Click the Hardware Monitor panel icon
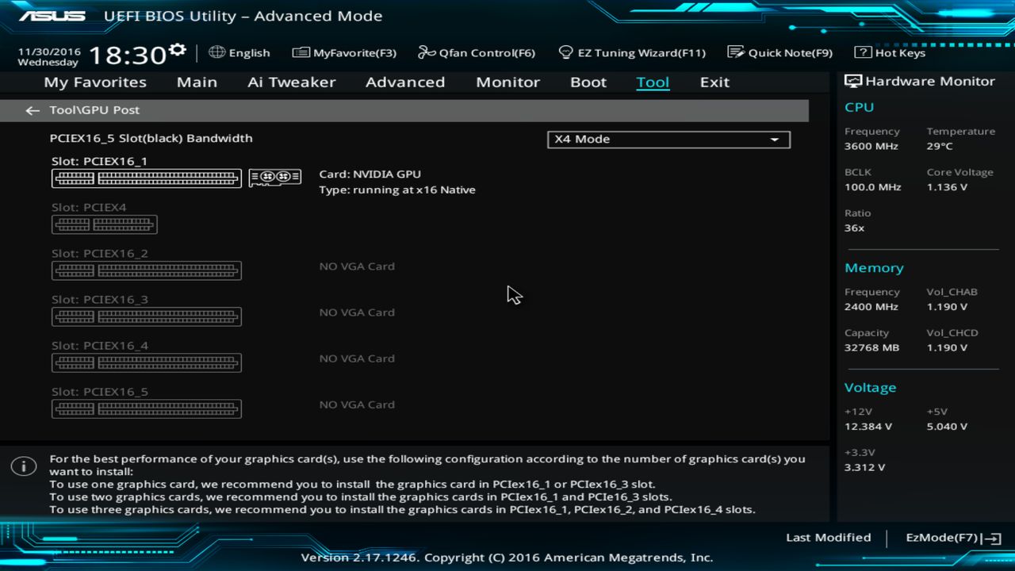Screen dimensions: 1015x571 [x=852, y=80]
